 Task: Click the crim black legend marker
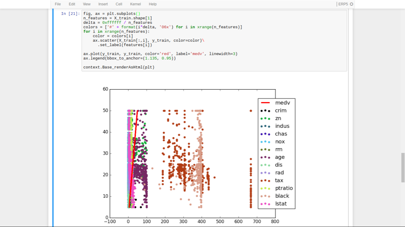265,111
